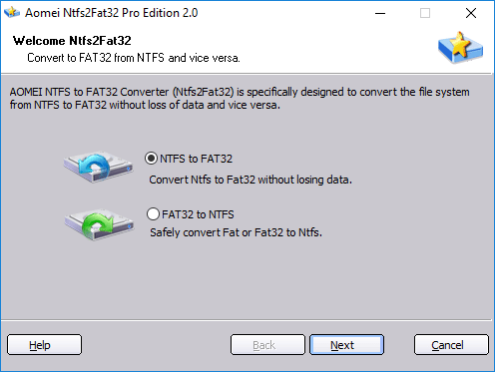Click the Welcome Ntfs2Fat32 heading

click(72, 41)
